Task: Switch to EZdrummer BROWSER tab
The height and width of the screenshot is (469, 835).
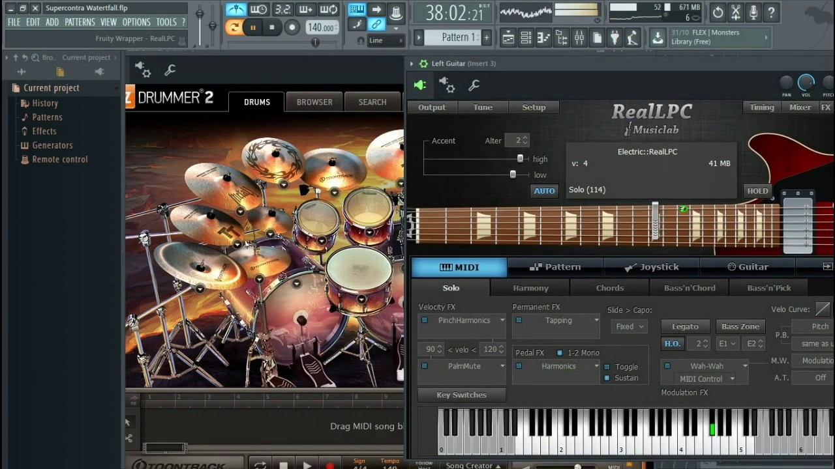Action: pos(314,102)
